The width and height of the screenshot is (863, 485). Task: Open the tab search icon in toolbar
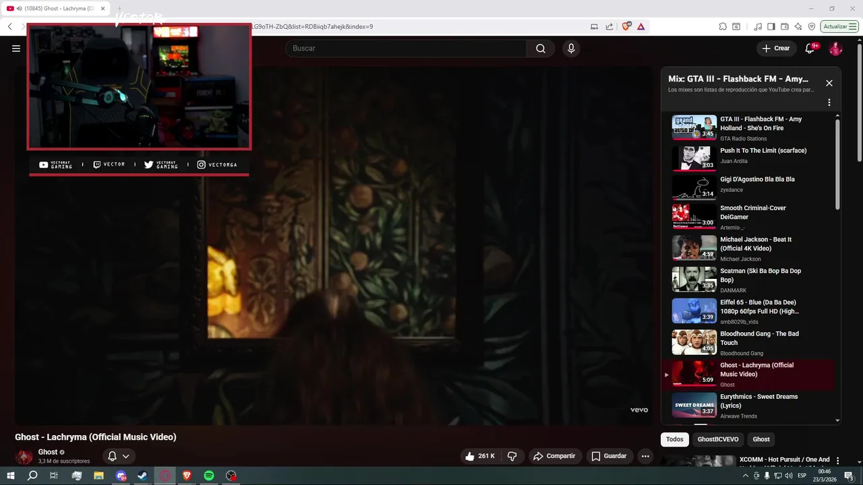tap(736, 26)
